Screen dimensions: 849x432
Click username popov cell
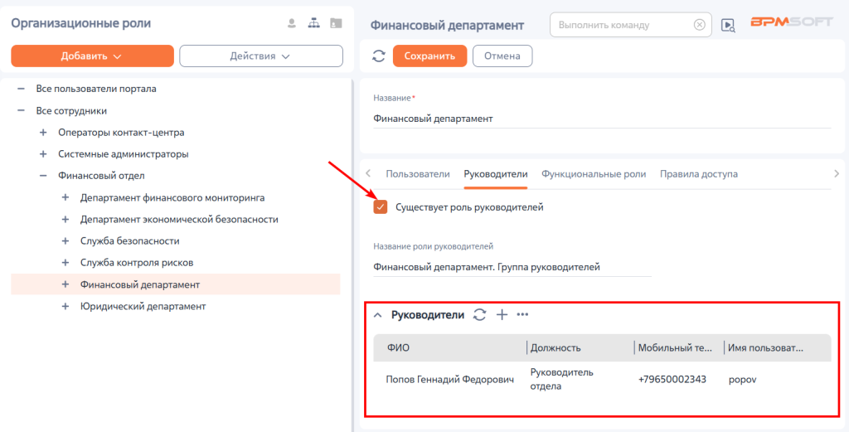pos(742,380)
